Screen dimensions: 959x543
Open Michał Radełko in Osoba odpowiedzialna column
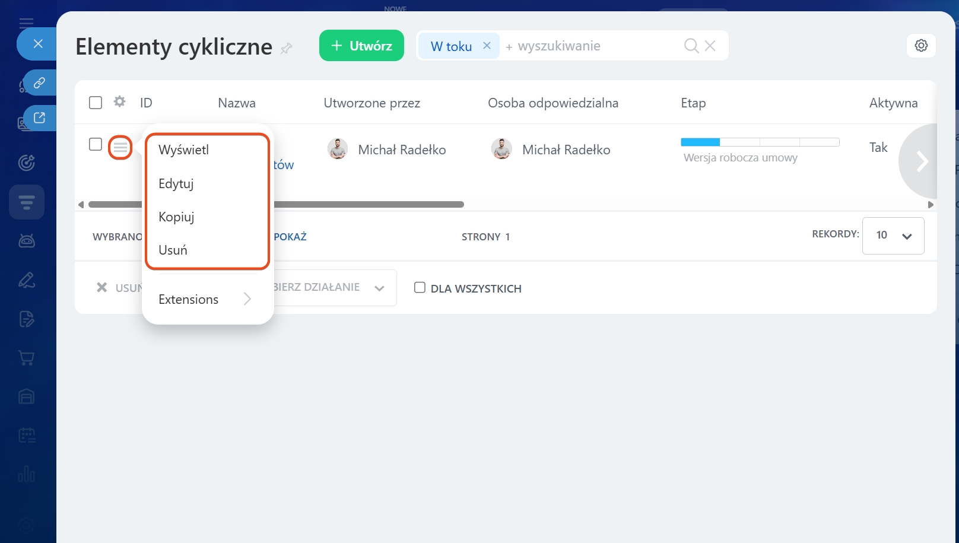[566, 150]
